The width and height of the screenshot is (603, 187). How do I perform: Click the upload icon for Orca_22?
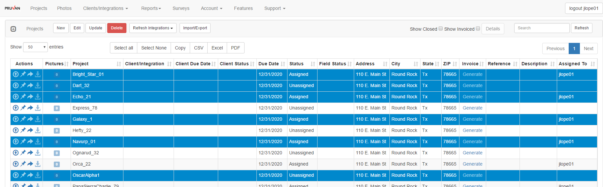[x=16, y=164]
